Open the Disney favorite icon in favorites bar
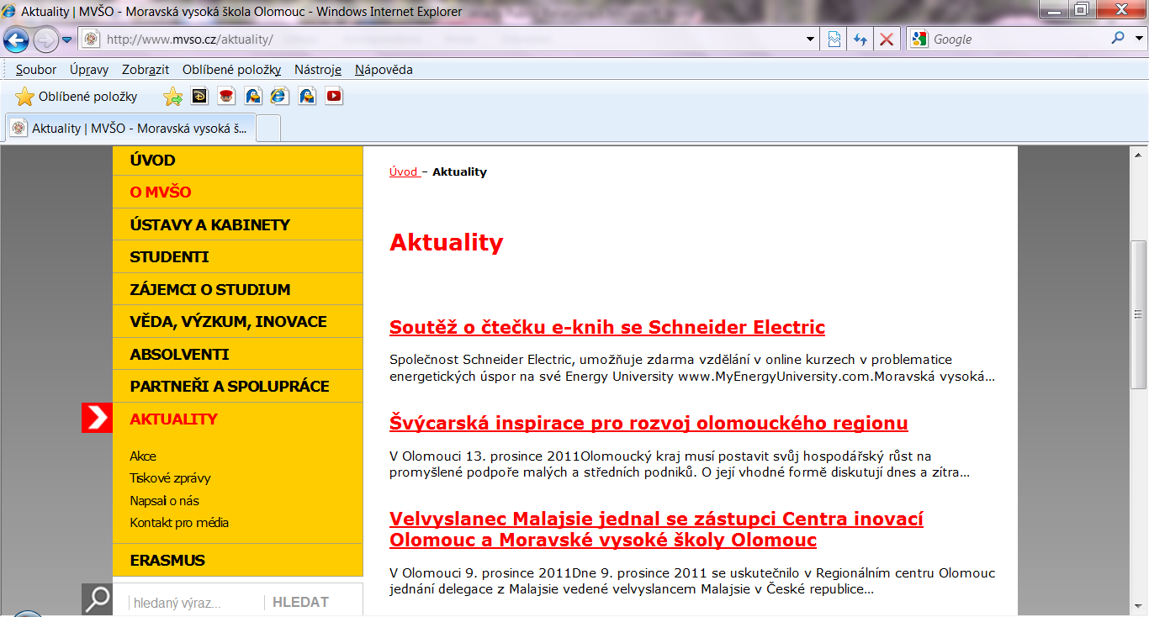The height and width of the screenshot is (617, 1149). [x=199, y=96]
